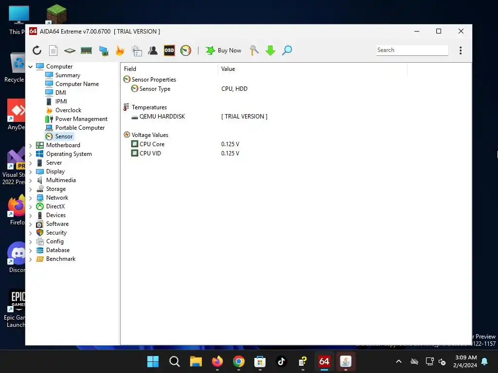Select the Sensor Type row
Screen dimensions: 498x373
click(264, 89)
